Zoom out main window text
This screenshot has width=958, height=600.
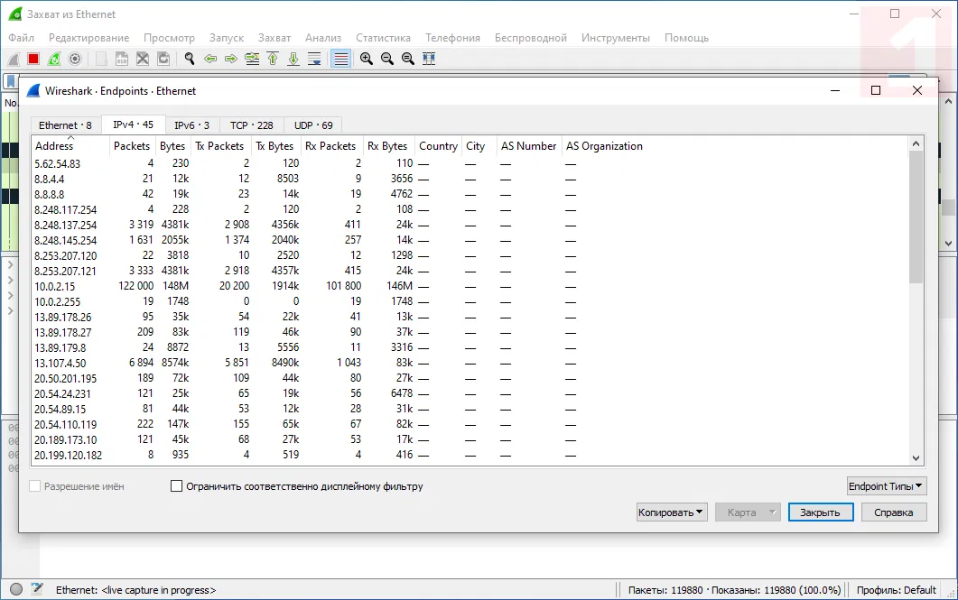tap(387, 59)
